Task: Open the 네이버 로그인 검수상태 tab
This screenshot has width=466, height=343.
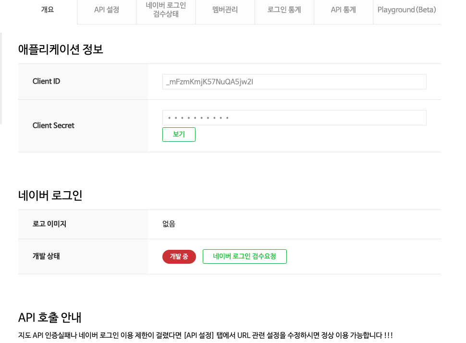Action: [x=166, y=10]
